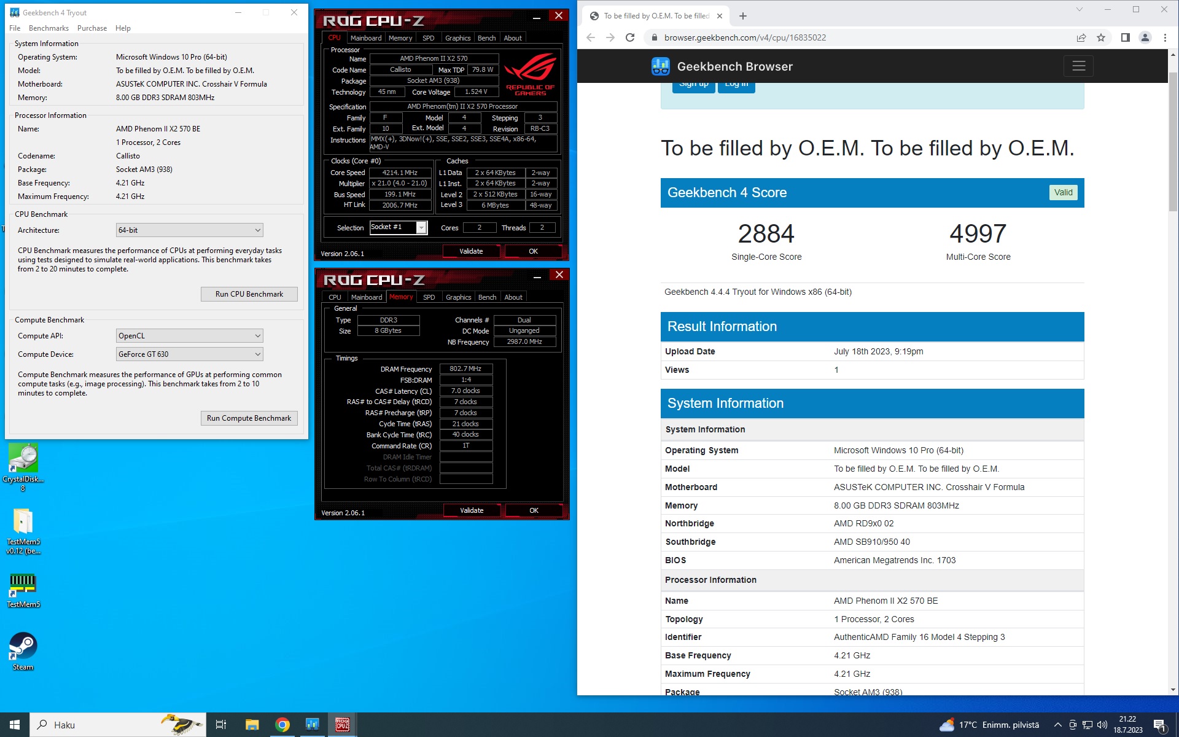This screenshot has width=1179, height=737.
Task: Open Chrome tab search chevron
Action: click(x=1080, y=9)
